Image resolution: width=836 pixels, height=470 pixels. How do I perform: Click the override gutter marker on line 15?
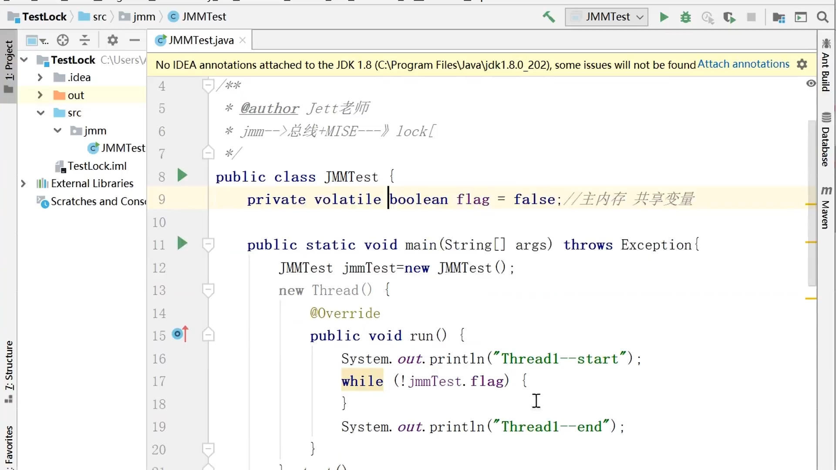(179, 334)
